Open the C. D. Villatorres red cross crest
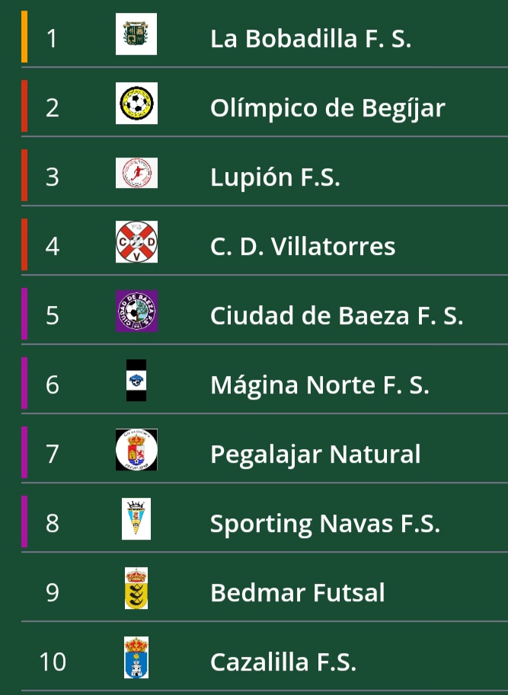This screenshot has height=695, width=508. 136,242
